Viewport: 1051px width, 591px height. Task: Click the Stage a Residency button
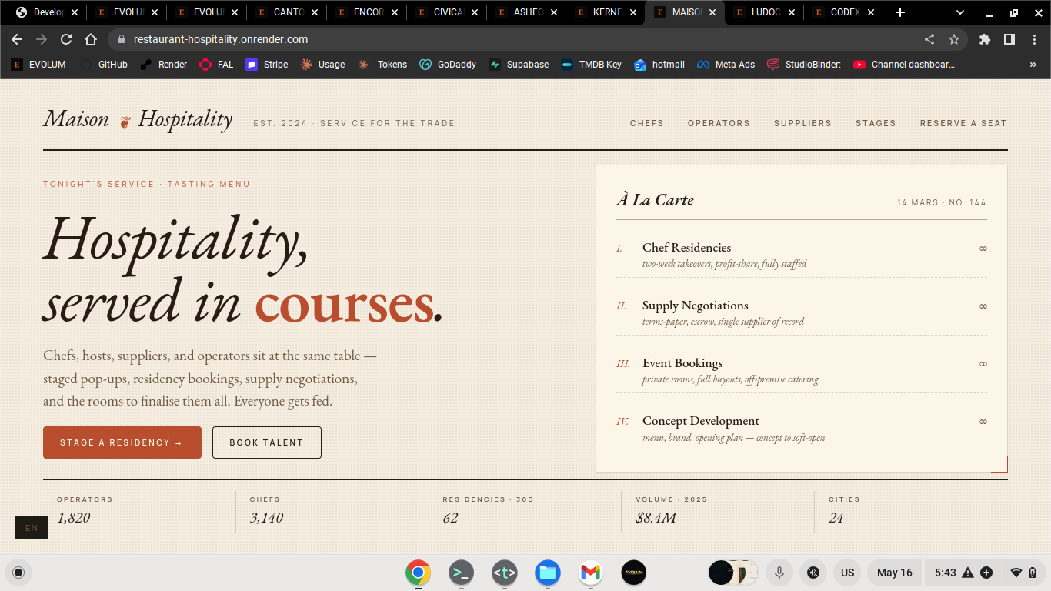[122, 442]
